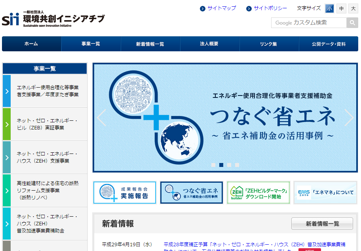Open ネット・ゼロ・エネルギー・ビル（ZEB）実証事業 link
Viewport: 361px width, 251px height.
(47, 124)
